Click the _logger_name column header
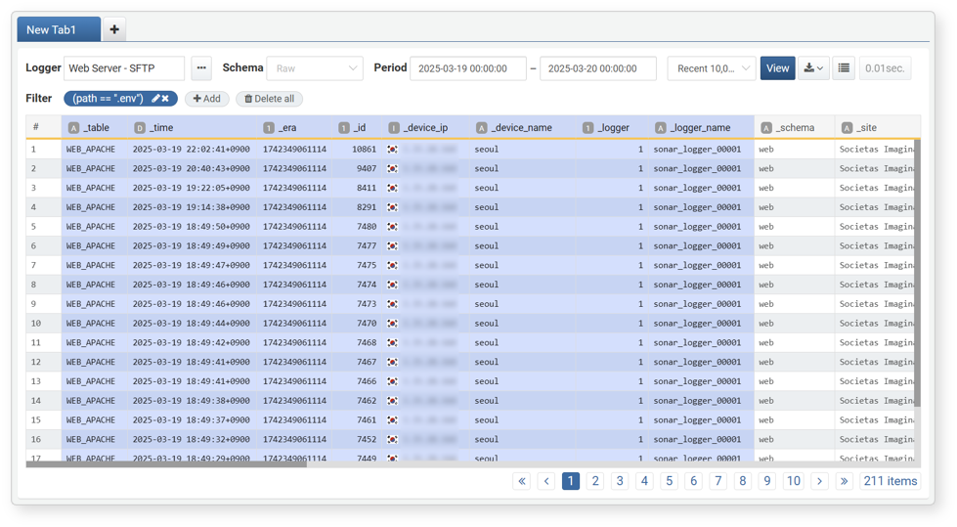This screenshot has height=527, width=957. [701, 128]
